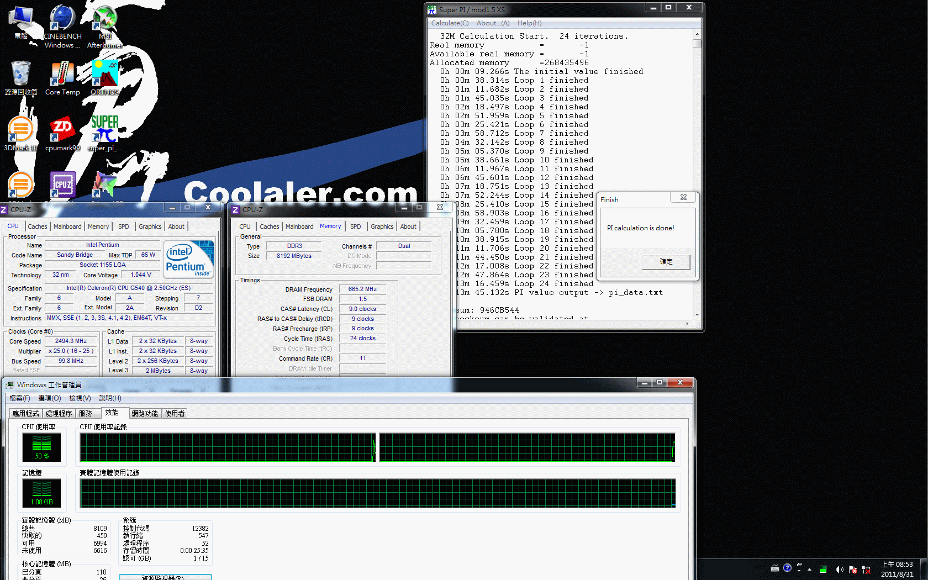Open the purple CPU-Z desktop shortcut
928x580 pixels.
click(x=62, y=185)
